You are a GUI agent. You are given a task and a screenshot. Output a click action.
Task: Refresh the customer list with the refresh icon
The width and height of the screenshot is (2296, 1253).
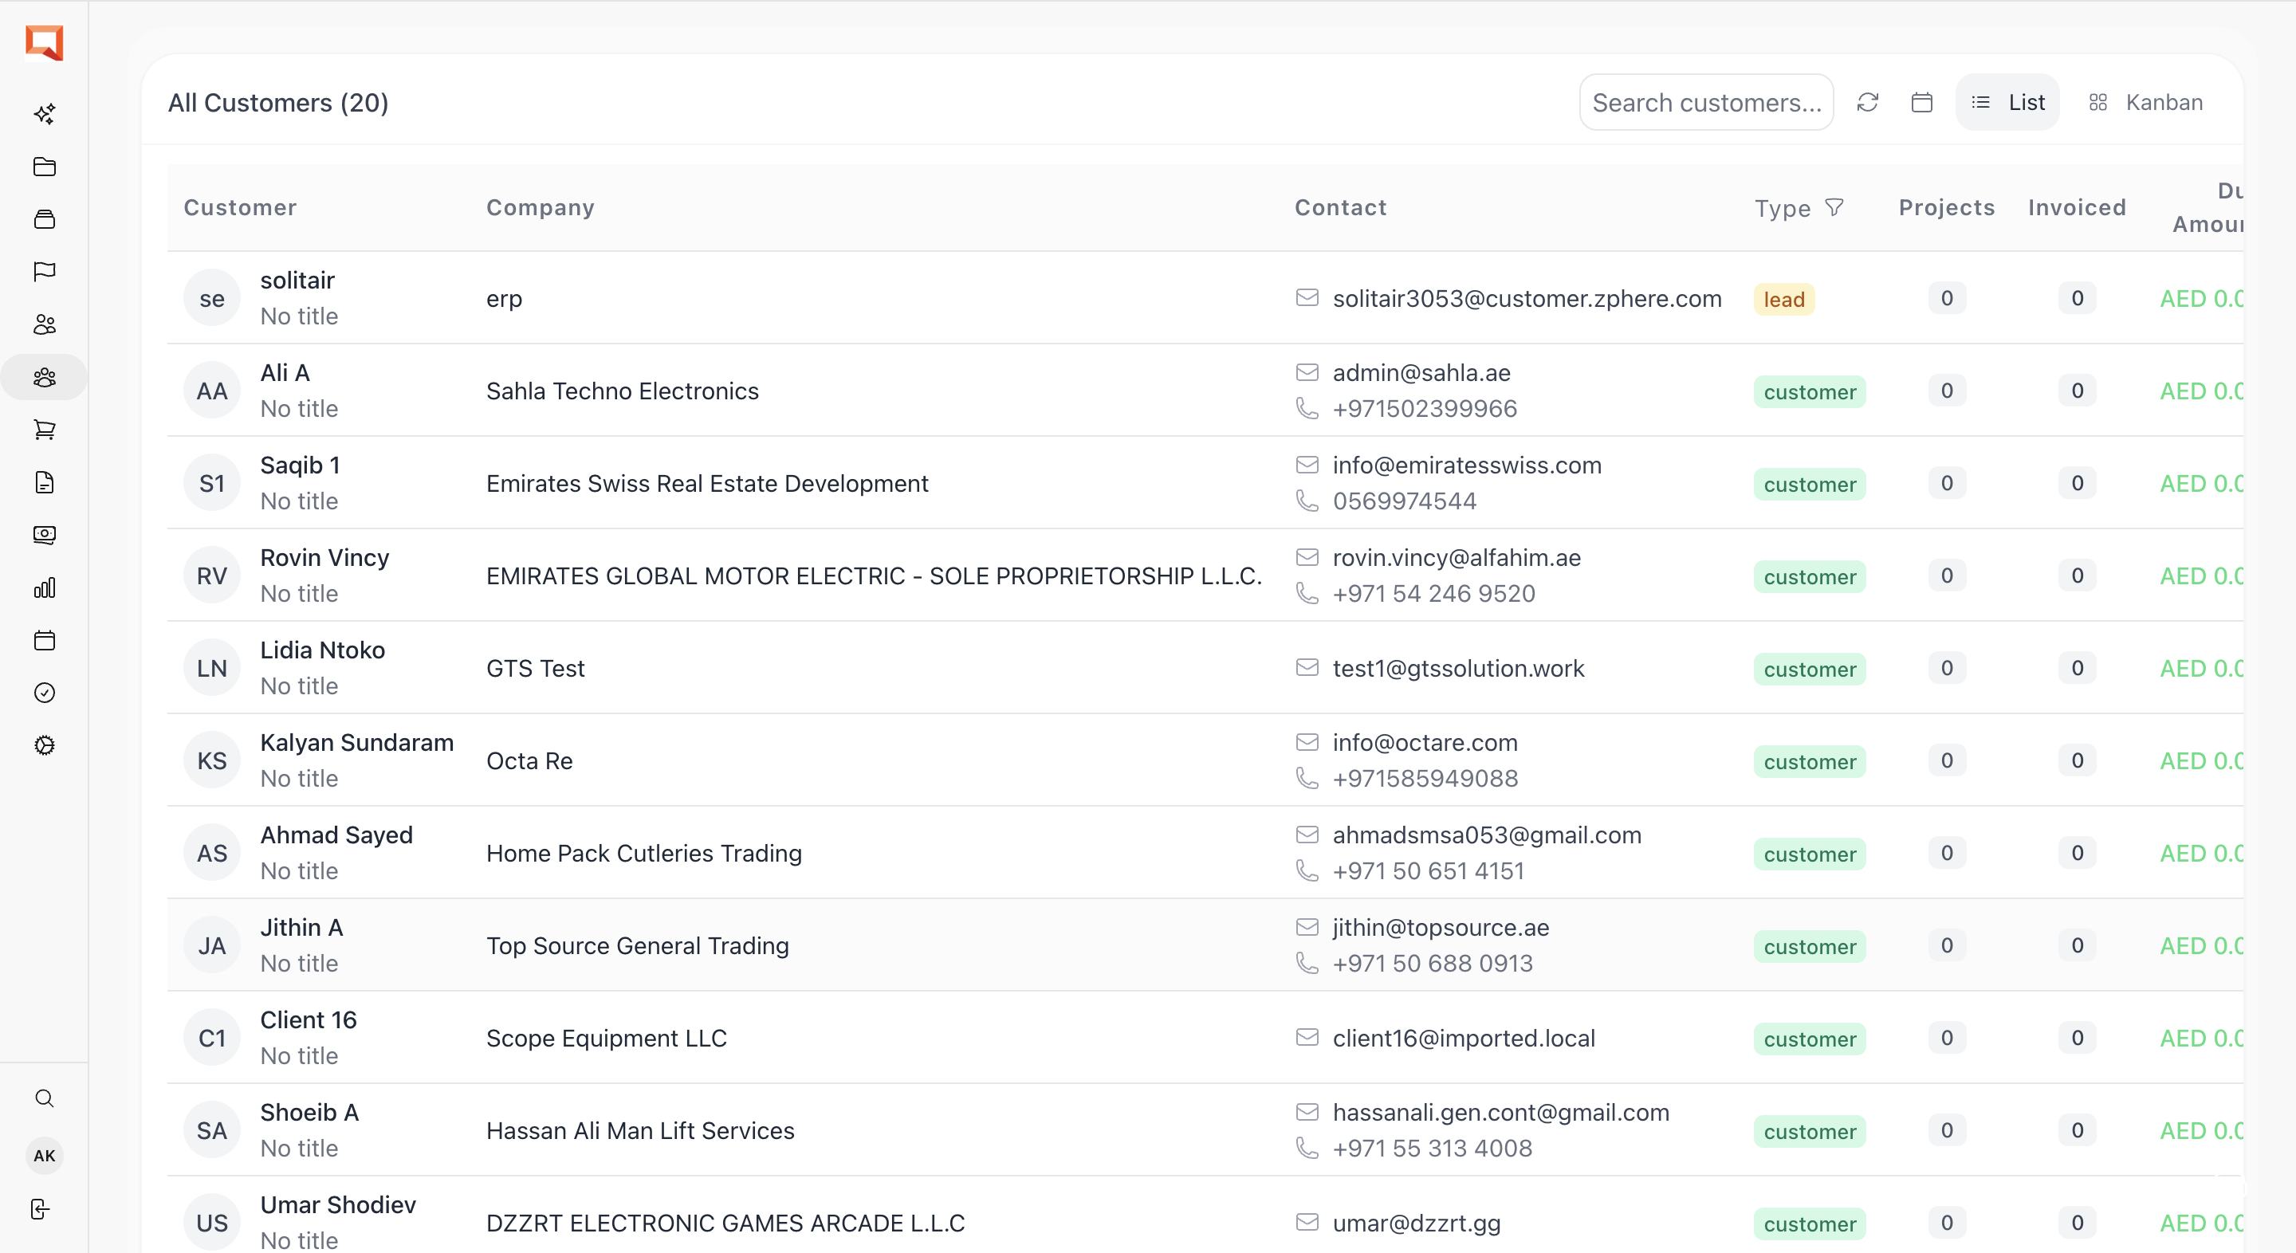click(x=1869, y=101)
